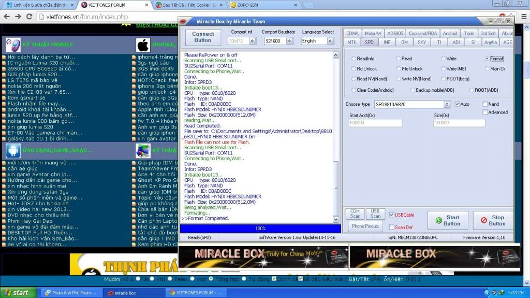Viewport: 530px width, 298px height.
Task: Open the Choose type SPD8810/6820 dropdown
Action: [x=447, y=104]
